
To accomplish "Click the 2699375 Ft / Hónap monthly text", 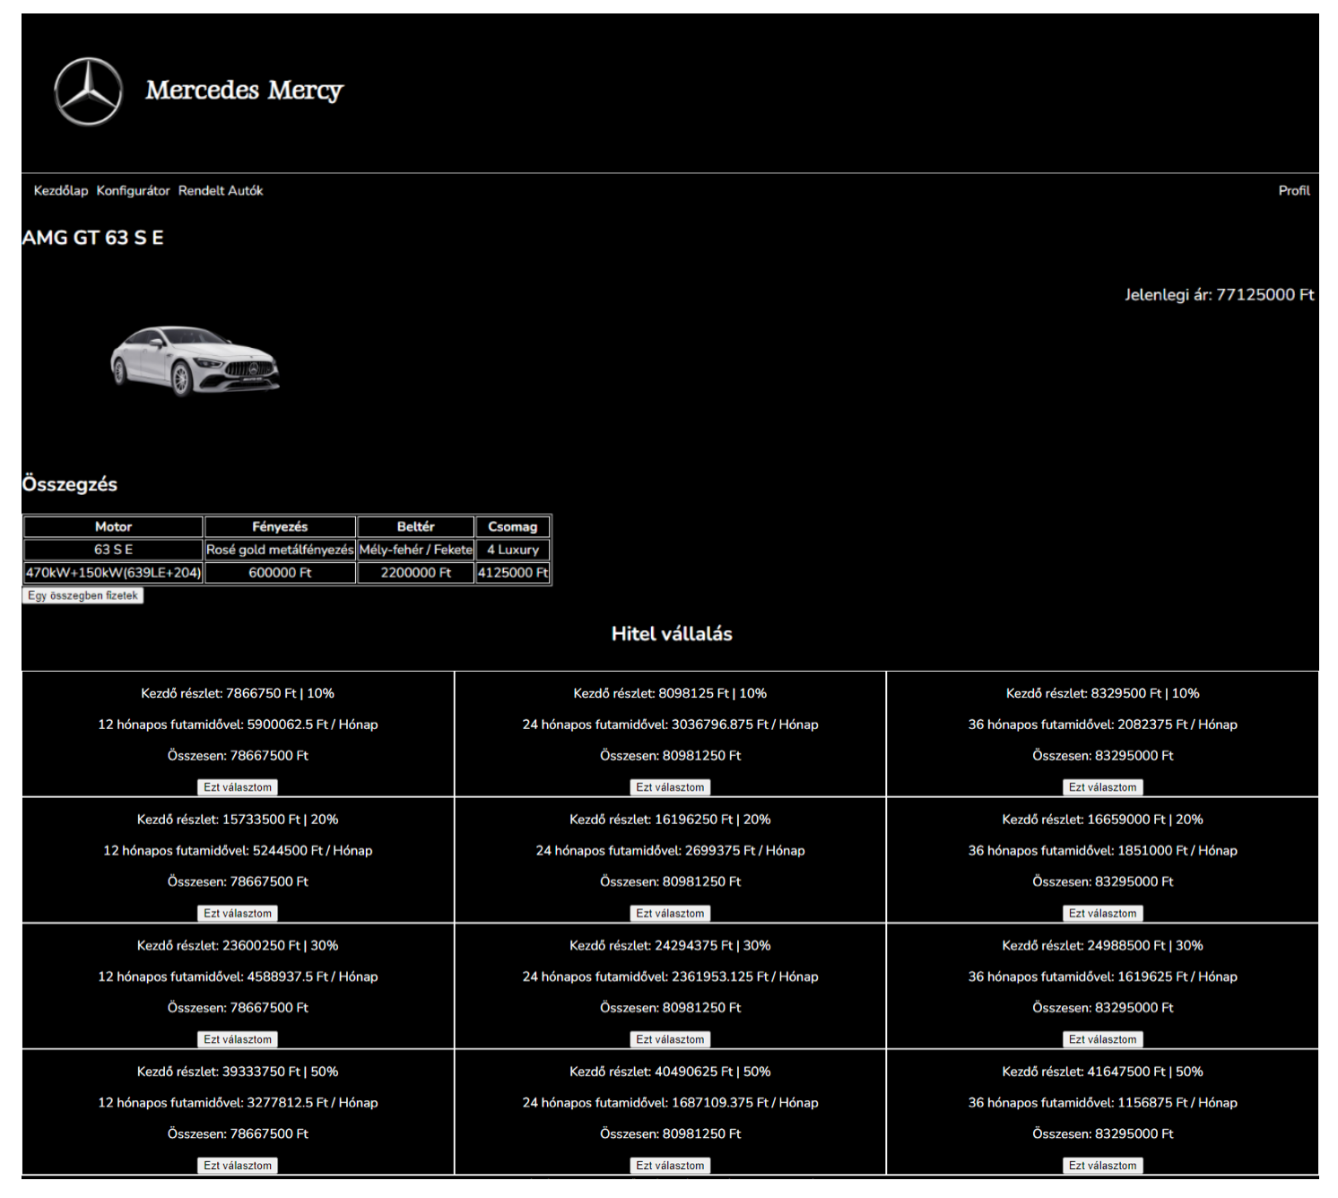I will (744, 851).
